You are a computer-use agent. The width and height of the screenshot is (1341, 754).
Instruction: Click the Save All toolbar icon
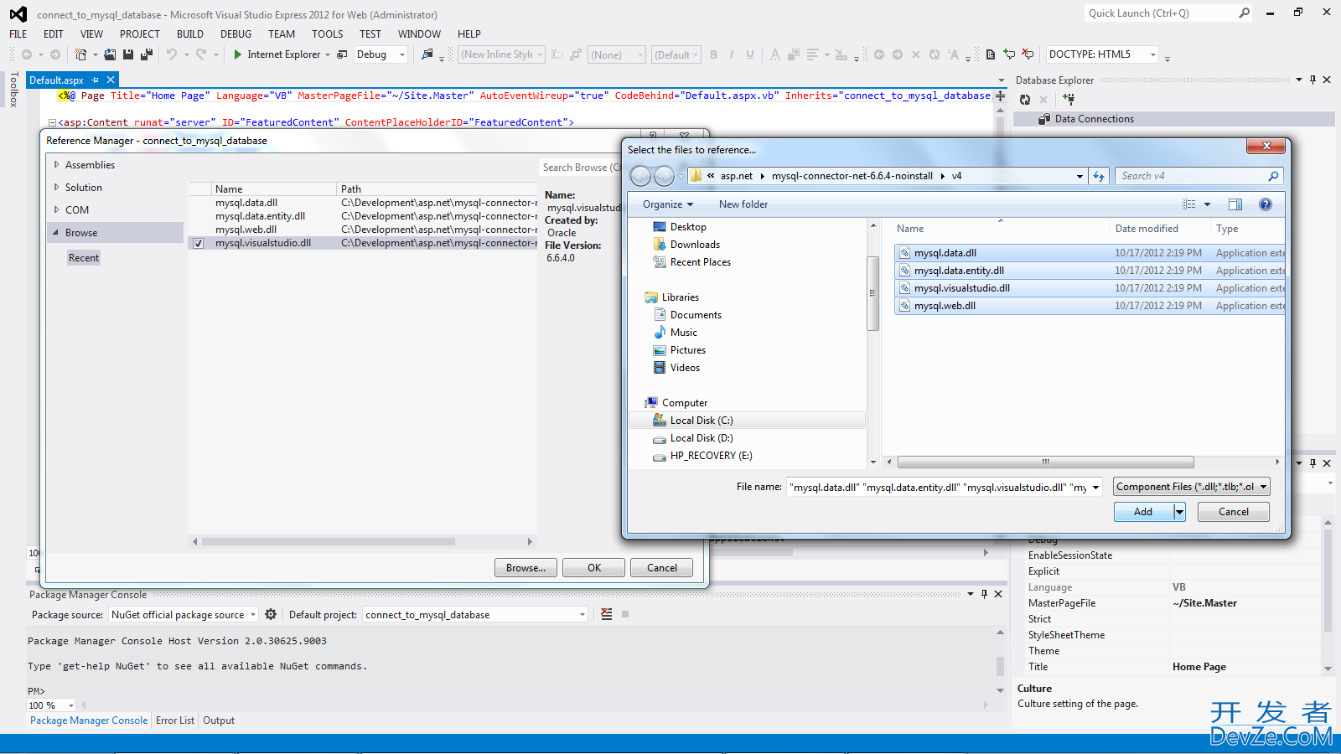tap(146, 54)
